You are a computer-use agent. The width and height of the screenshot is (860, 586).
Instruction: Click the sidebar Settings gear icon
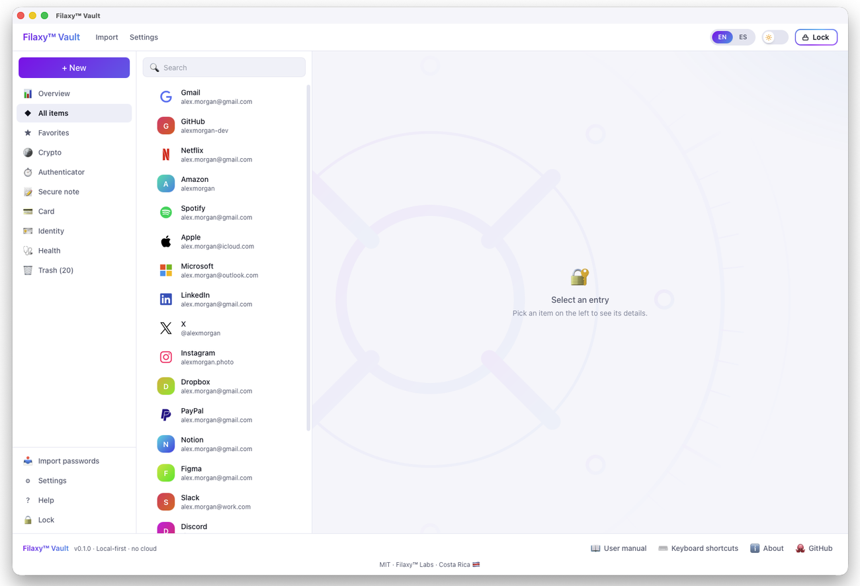(x=28, y=481)
